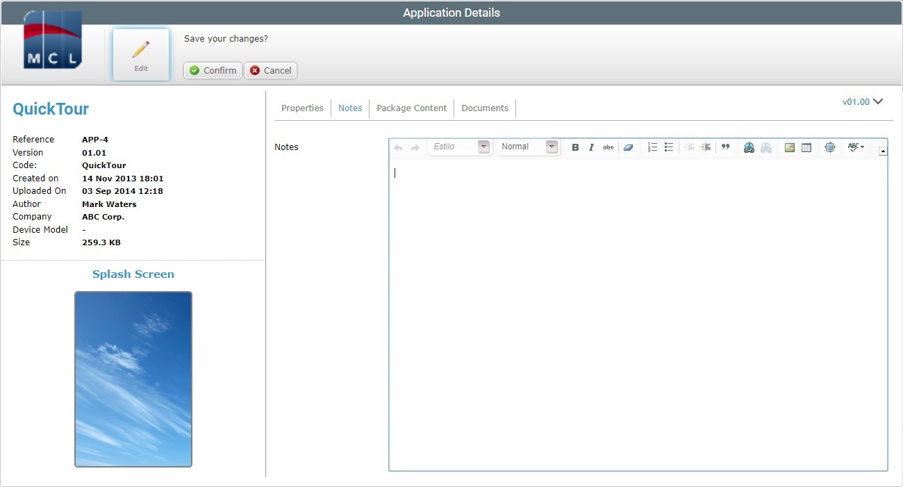Confirm saving your changes
The height and width of the screenshot is (487, 903).
point(212,70)
